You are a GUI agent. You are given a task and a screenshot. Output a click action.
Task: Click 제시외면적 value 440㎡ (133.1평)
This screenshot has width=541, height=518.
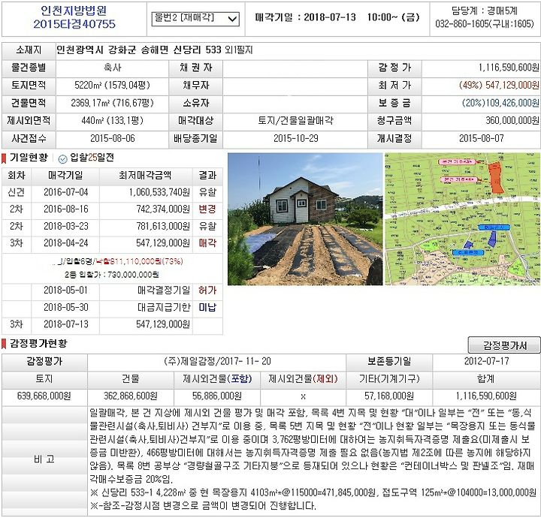112,121
